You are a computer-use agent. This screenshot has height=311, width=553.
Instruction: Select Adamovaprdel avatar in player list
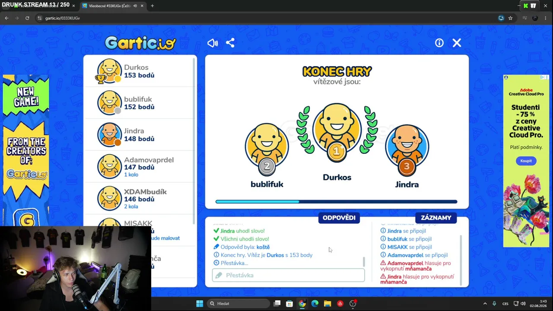(109, 166)
